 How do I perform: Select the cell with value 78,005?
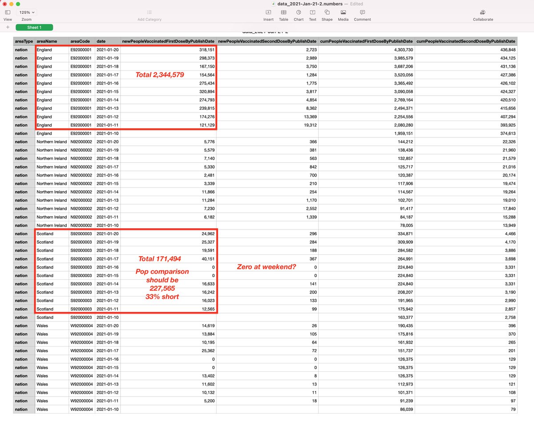367,225
